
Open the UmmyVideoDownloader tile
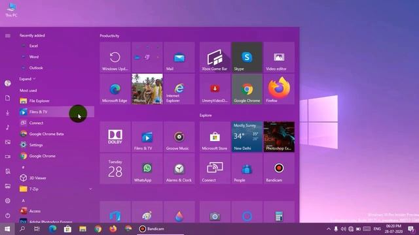tap(215, 89)
